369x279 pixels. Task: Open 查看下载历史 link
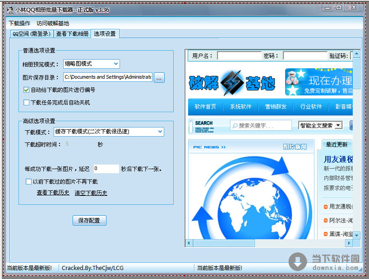[x=53, y=193]
